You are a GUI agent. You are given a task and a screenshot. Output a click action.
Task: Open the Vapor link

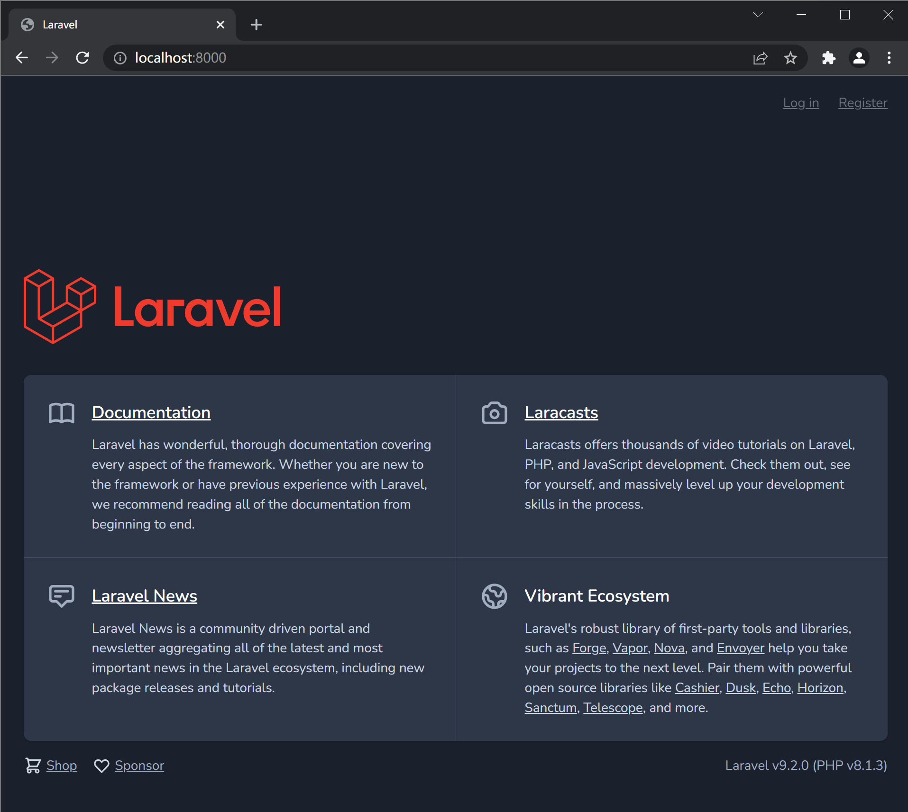[x=630, y=648]
